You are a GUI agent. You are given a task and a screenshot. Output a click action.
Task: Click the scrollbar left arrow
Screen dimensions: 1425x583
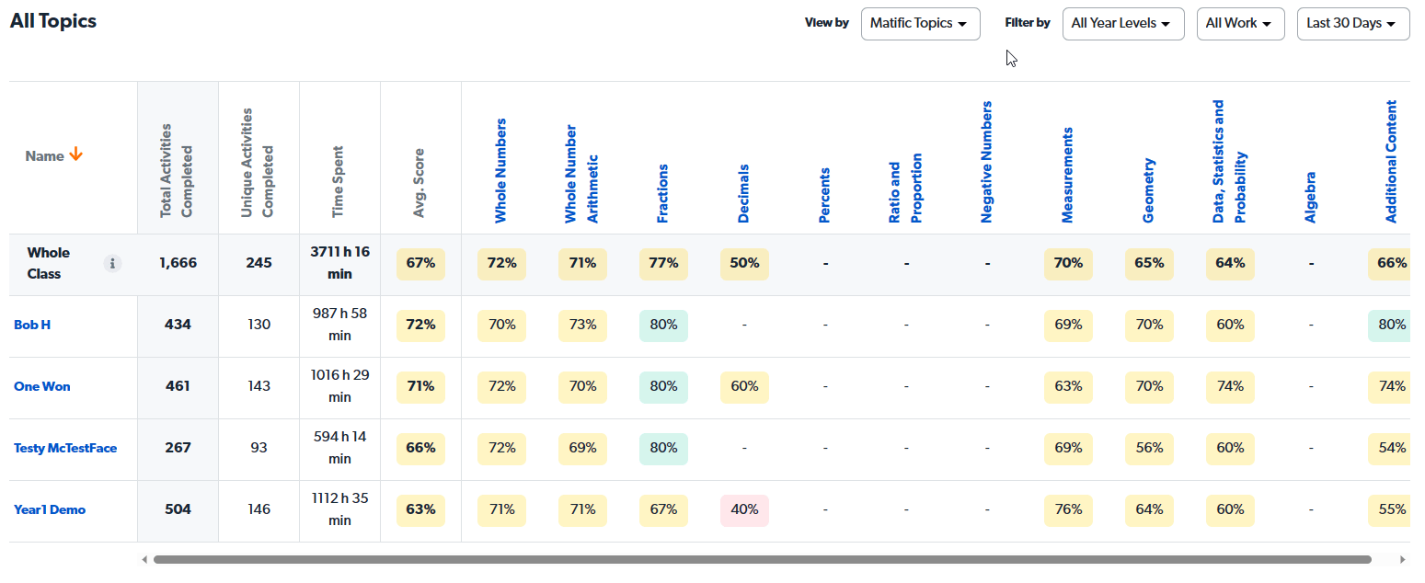[x=144, y=559]
